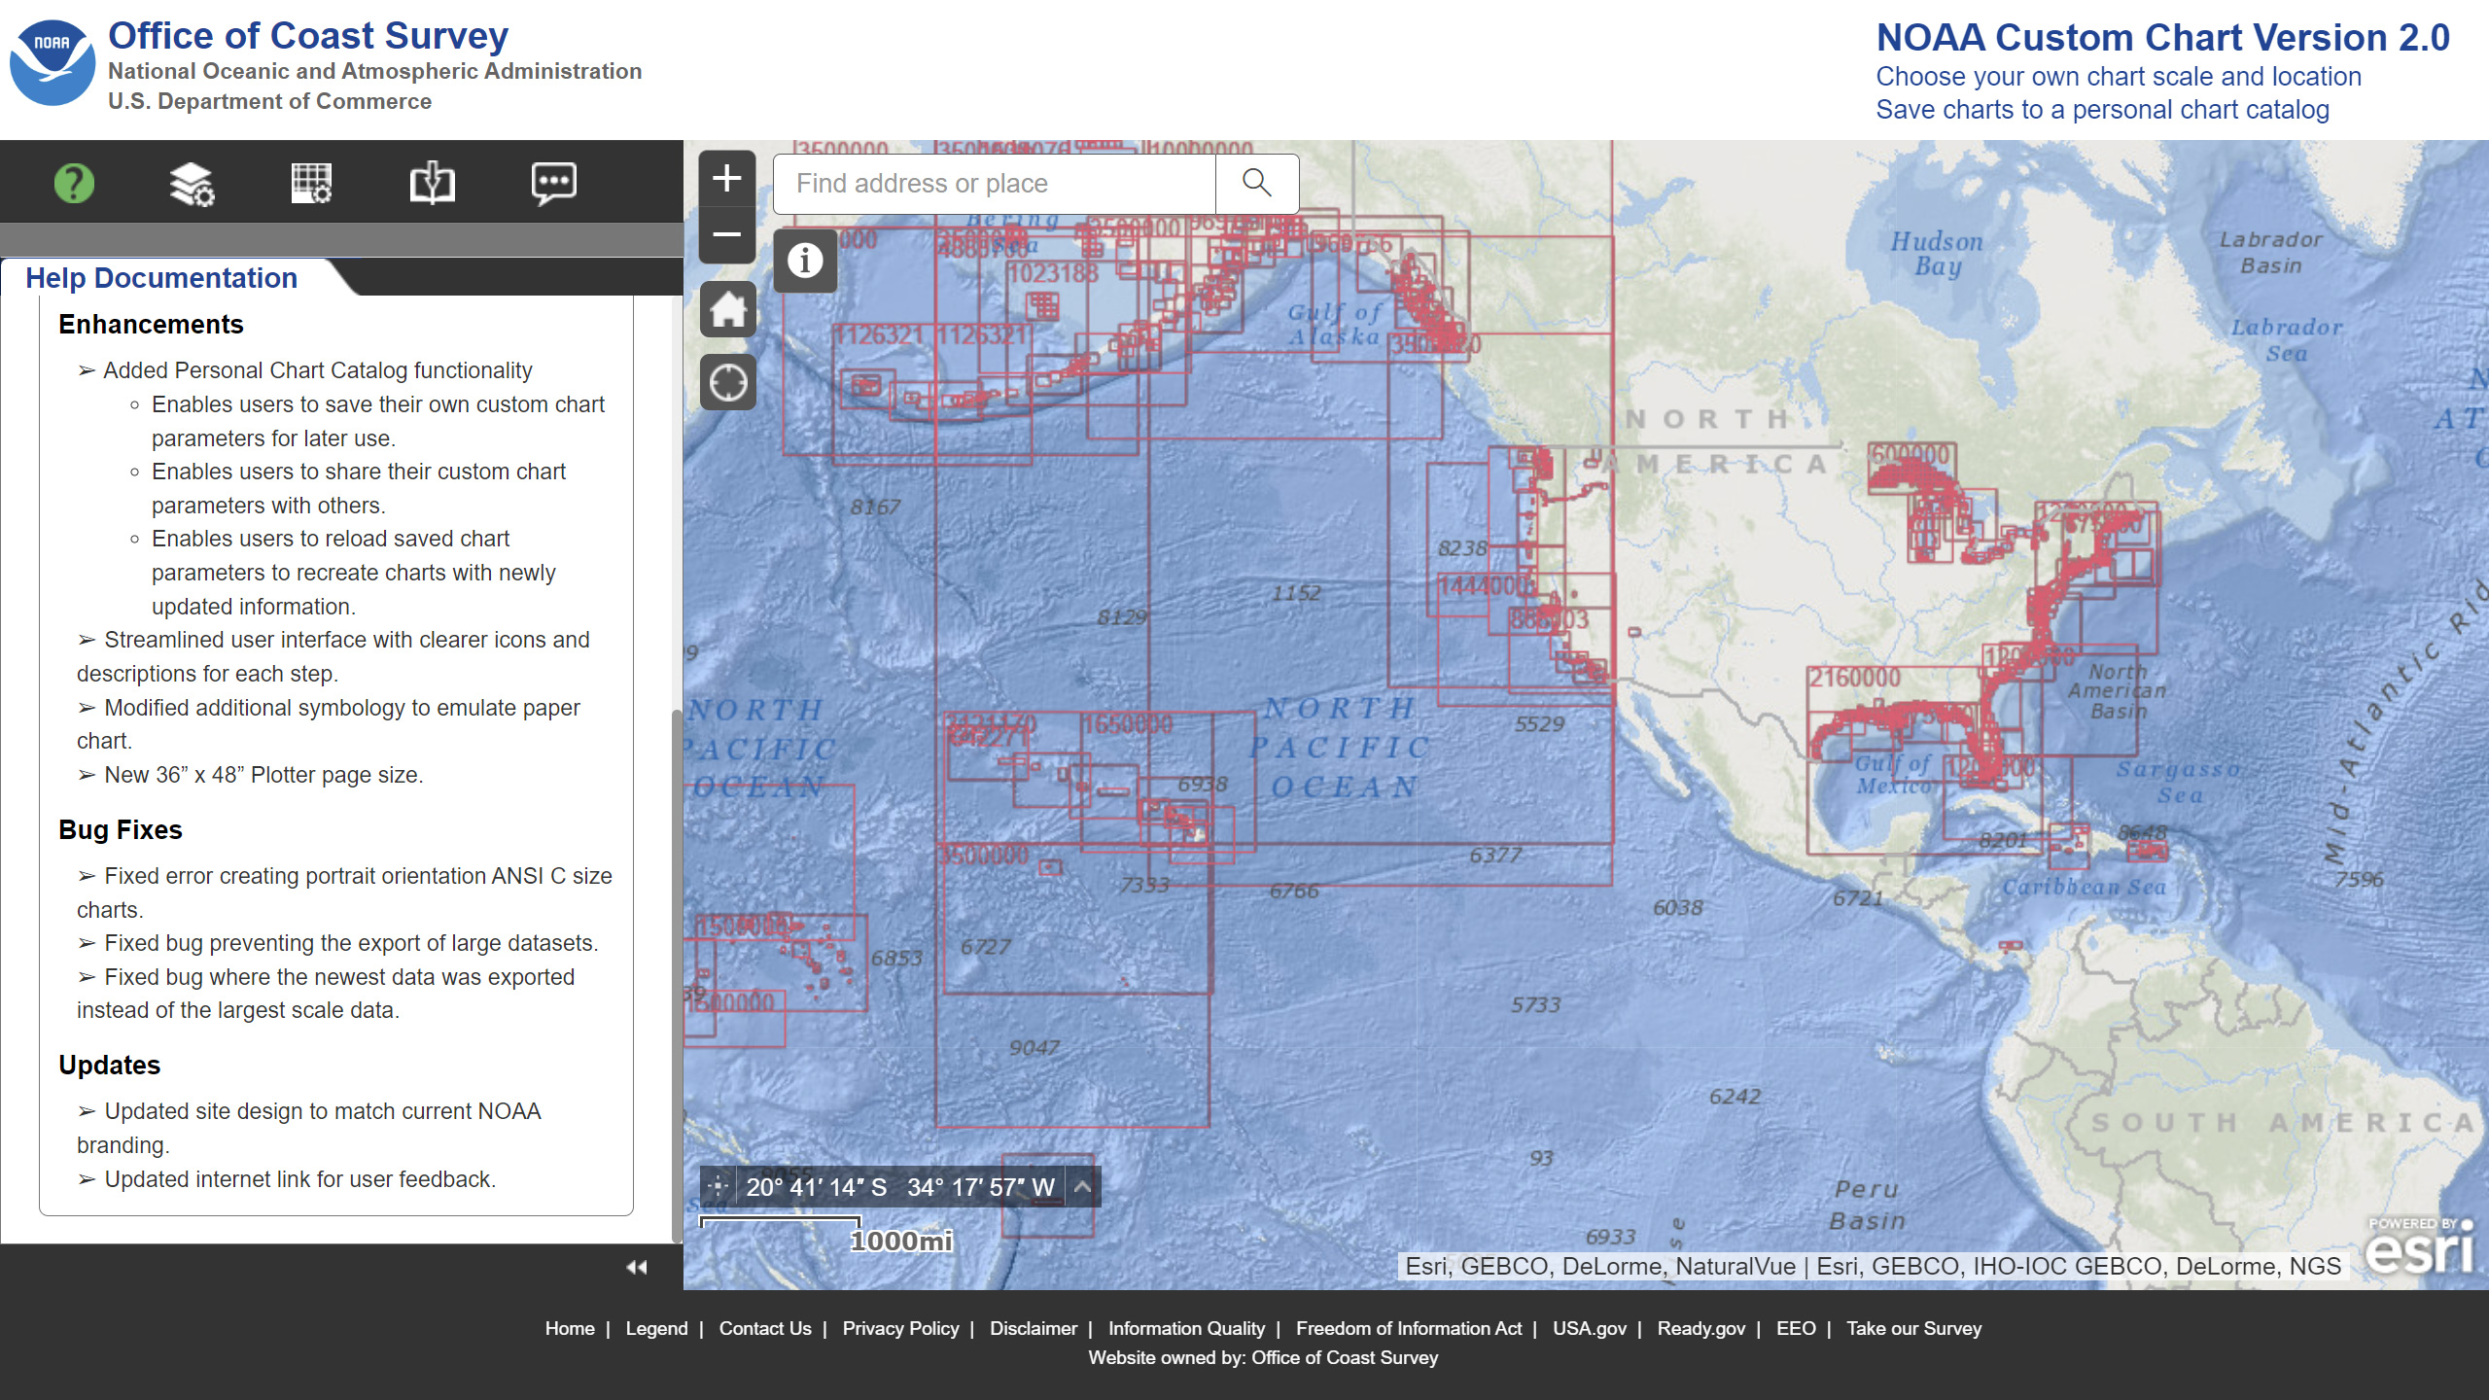Click the NOAA Custom Chart Version 2.0 heading
Screen dimensions: 2489x1400
[x=2162, y=37]
